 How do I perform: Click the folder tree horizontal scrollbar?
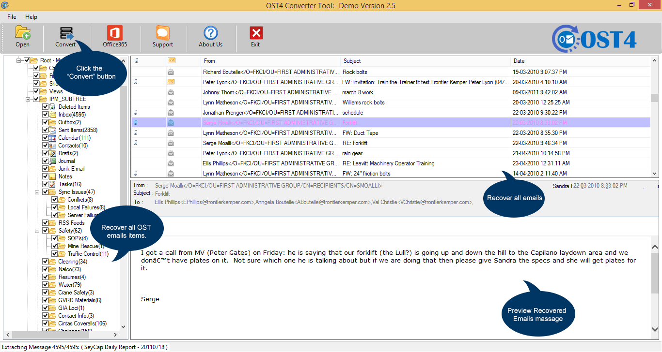coord(63,335)
